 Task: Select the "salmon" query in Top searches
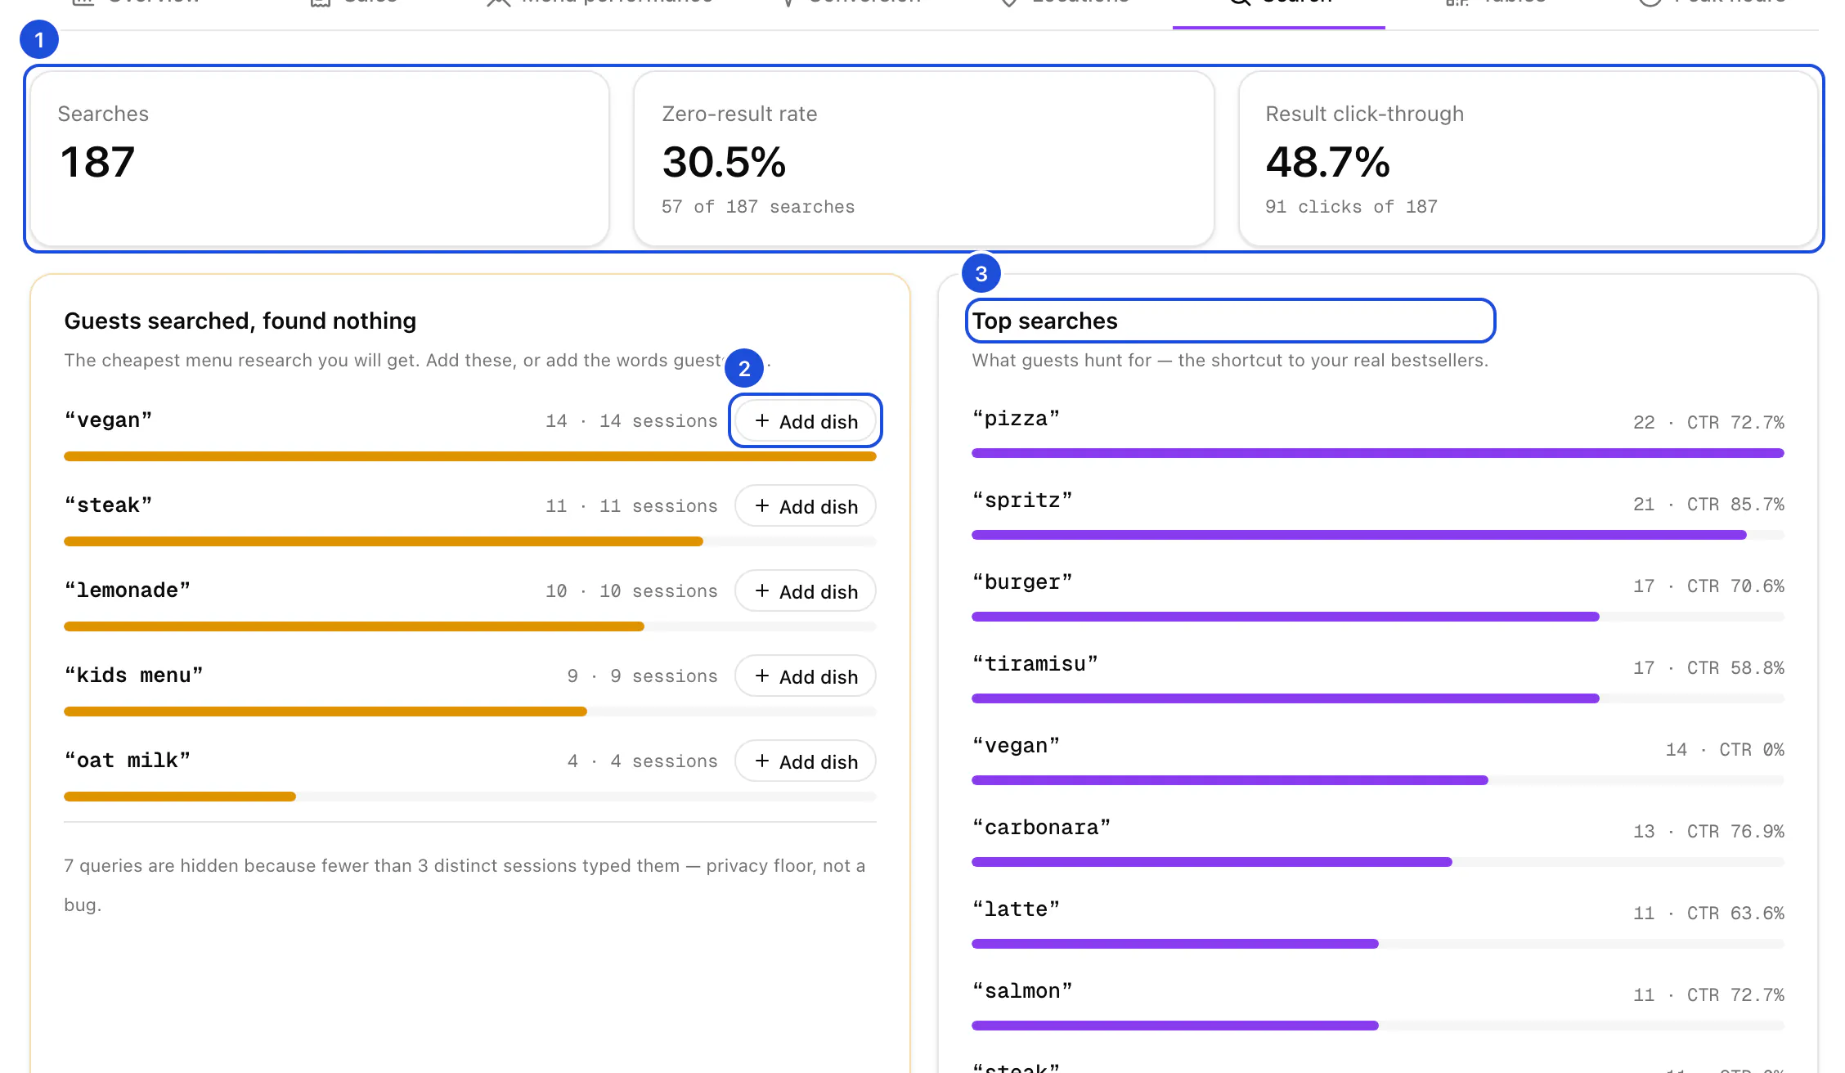point(1022,991)
